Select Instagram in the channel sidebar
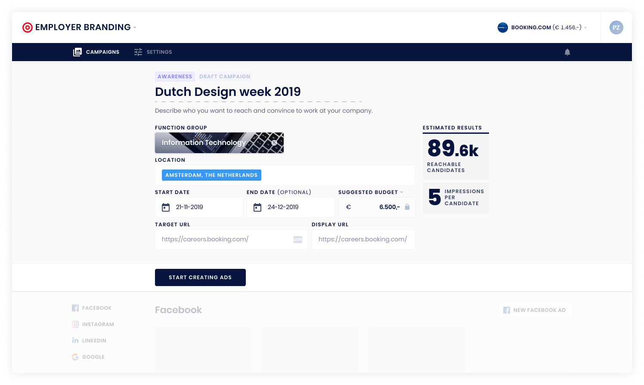This screenshot has width=644, height=385. (93, 324)
